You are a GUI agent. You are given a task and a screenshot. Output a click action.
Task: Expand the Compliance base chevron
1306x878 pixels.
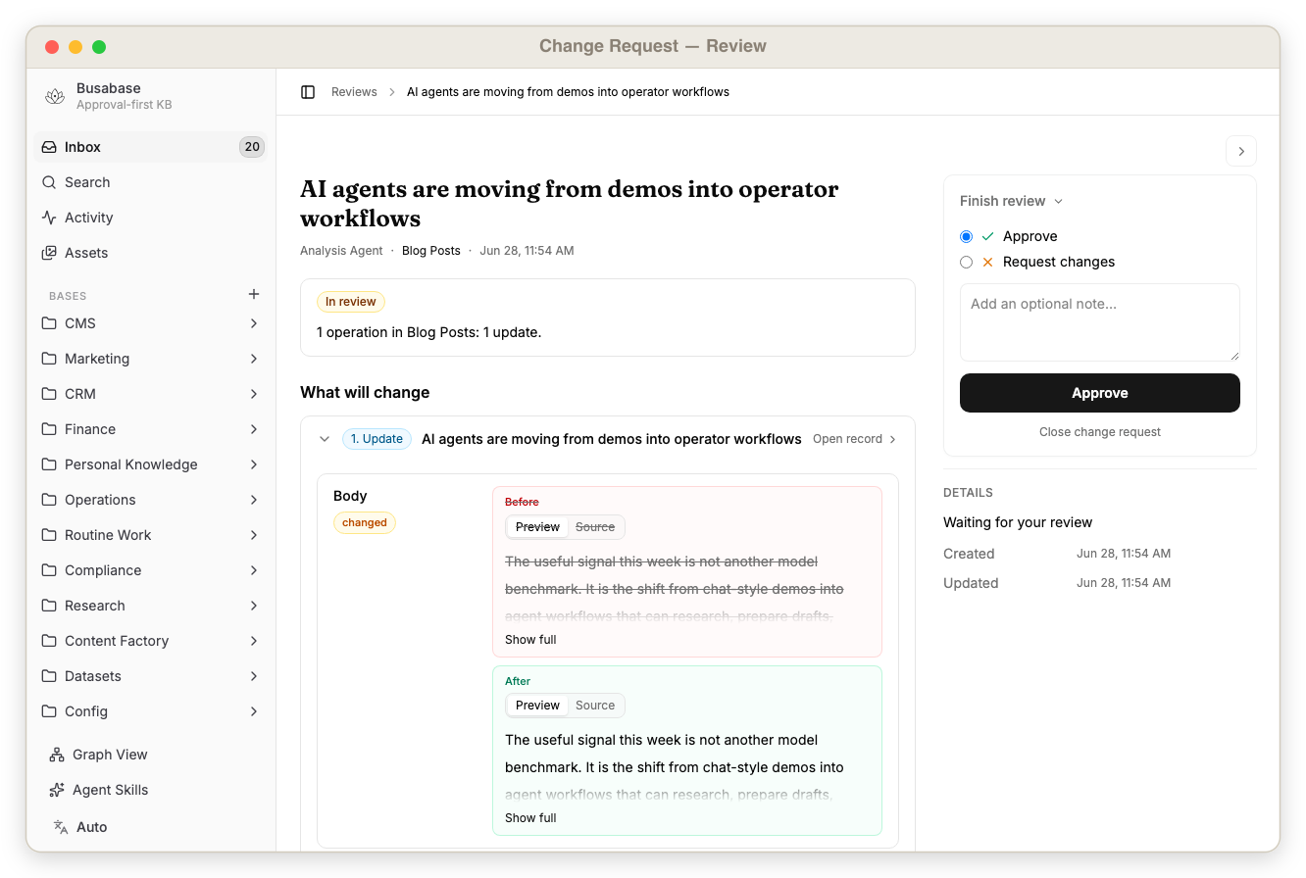[254, 570]
